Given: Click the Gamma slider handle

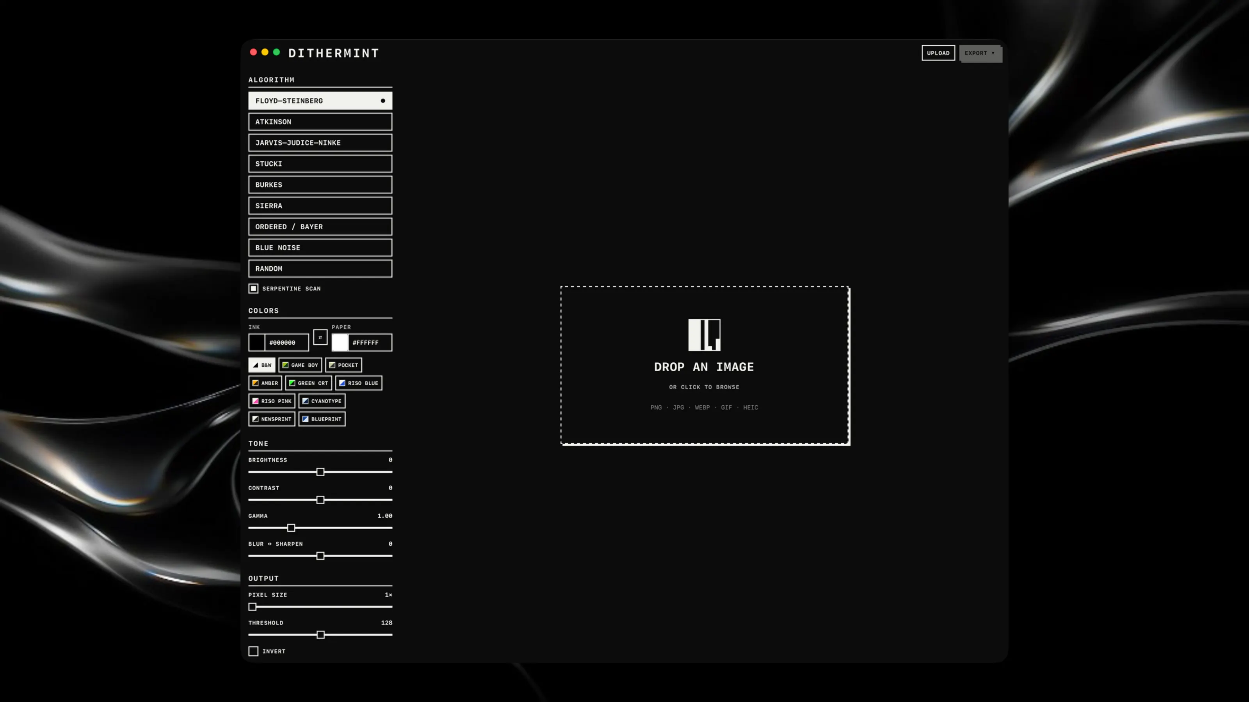Looking at the screenshot, I should tap(291, 528).
